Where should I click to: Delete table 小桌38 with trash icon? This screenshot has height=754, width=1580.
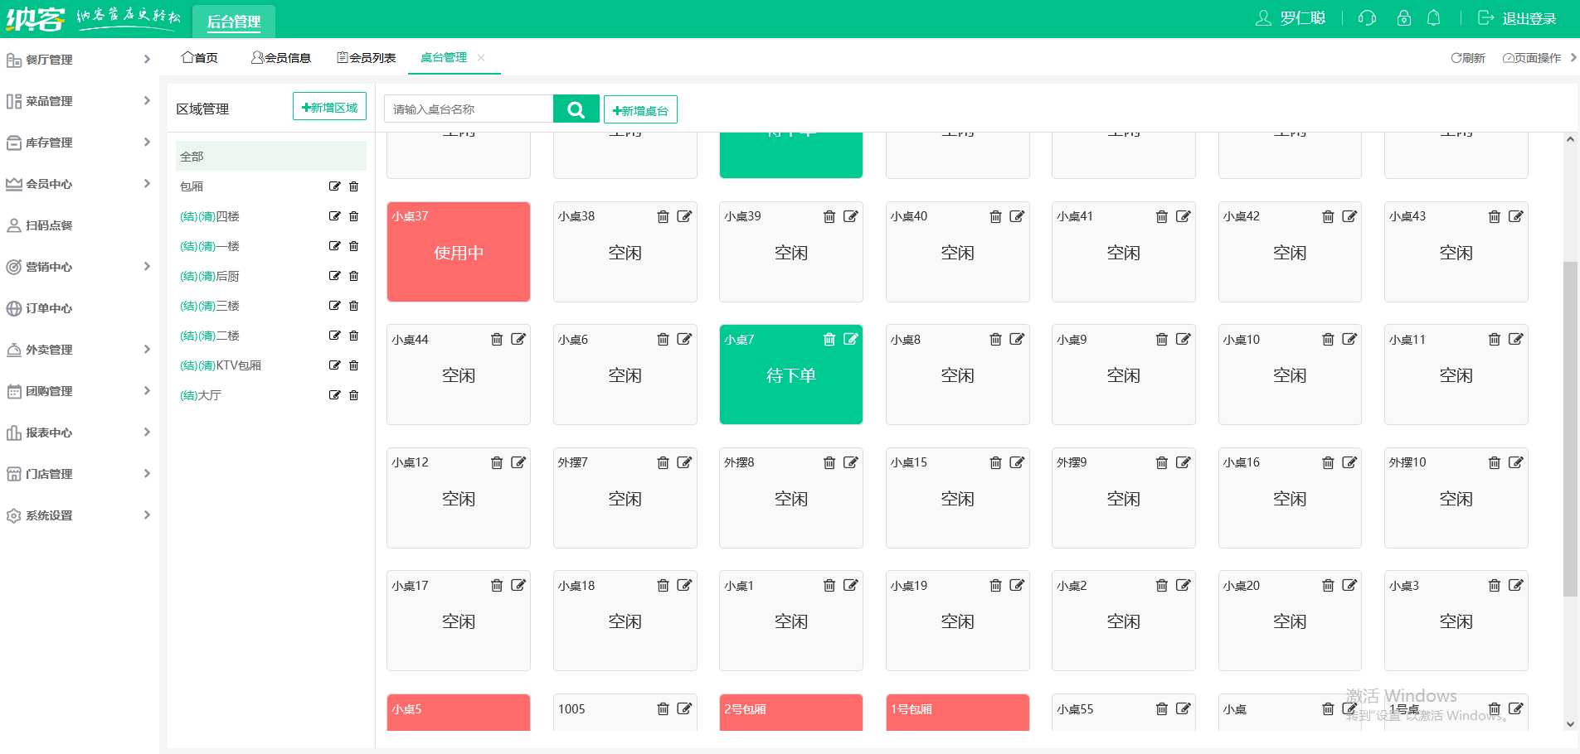tap(663, 216)
